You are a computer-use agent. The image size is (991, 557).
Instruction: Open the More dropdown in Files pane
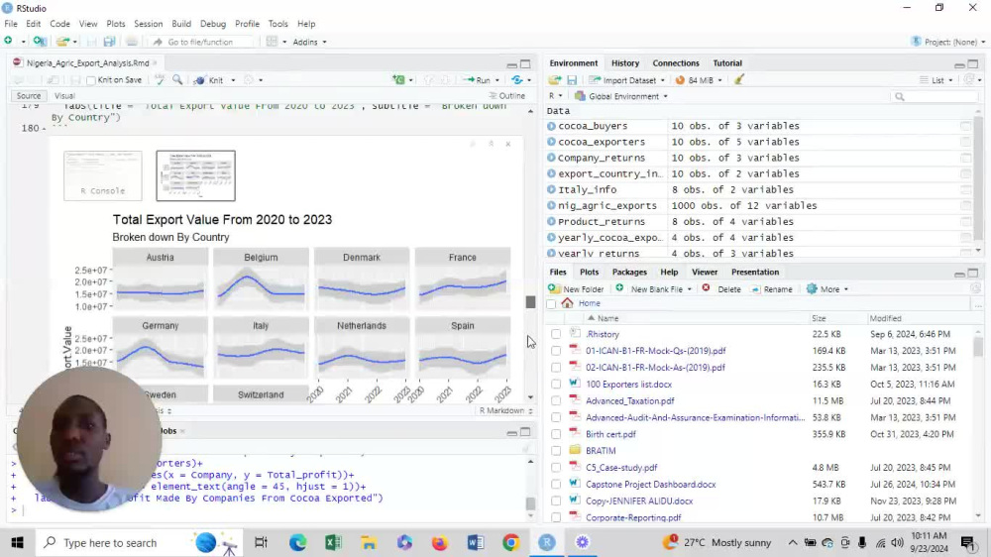tap(827, 289)
